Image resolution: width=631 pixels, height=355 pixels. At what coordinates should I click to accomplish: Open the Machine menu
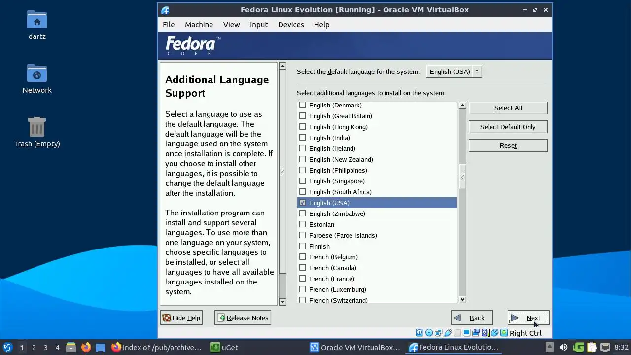[x=199, y=25]
